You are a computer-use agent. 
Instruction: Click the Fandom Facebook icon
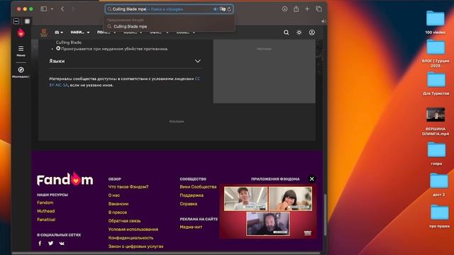point(40,243)
